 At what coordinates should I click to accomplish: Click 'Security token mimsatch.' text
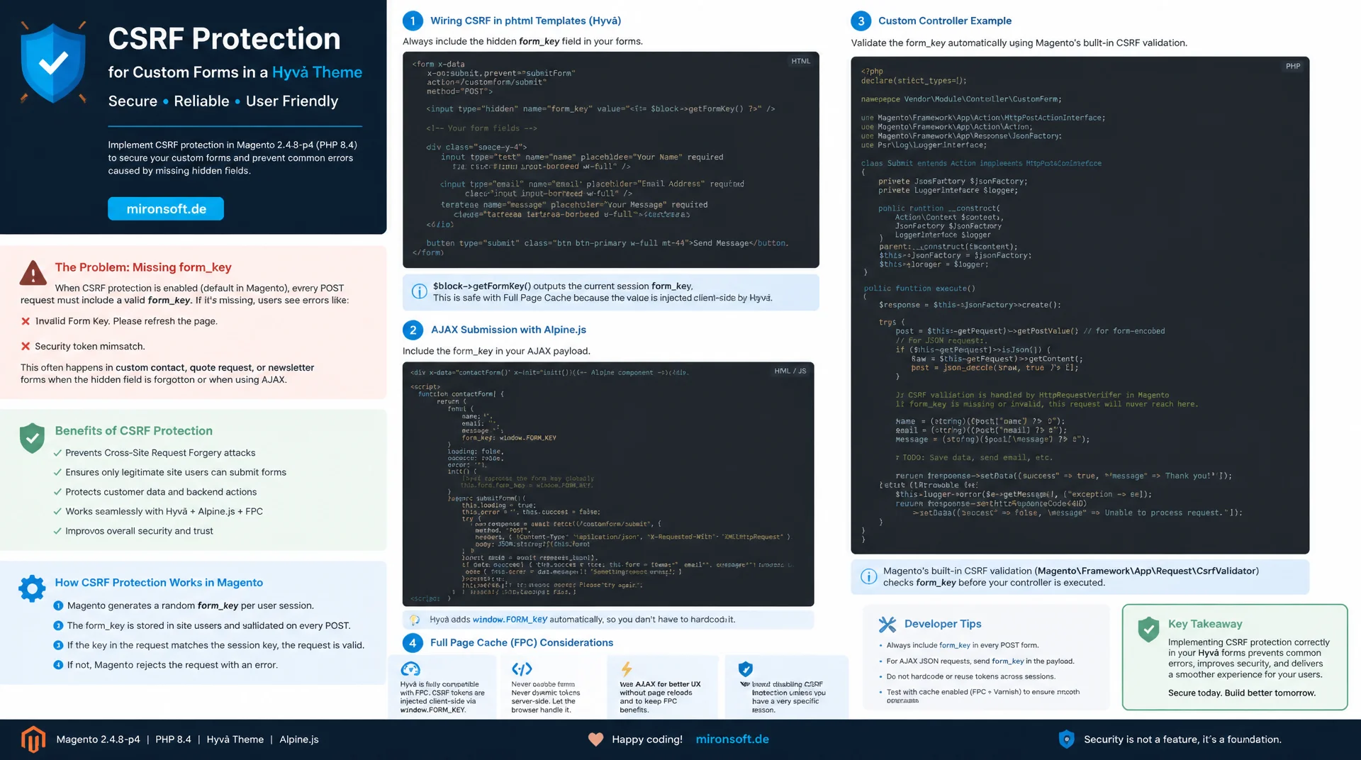click(x=90, y=346)
